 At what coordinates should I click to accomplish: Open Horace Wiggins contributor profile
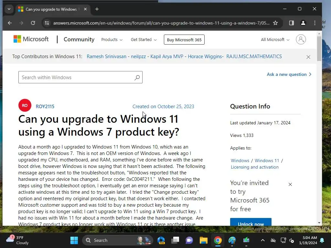click(205, 57)
